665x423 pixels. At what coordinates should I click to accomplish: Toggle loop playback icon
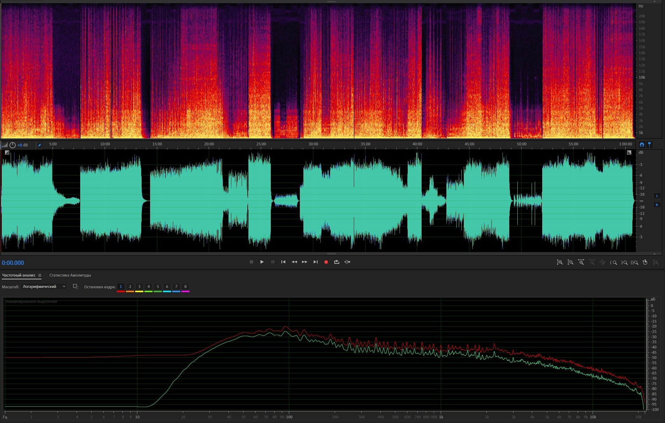pyautogui.click(x=336, y=262)
